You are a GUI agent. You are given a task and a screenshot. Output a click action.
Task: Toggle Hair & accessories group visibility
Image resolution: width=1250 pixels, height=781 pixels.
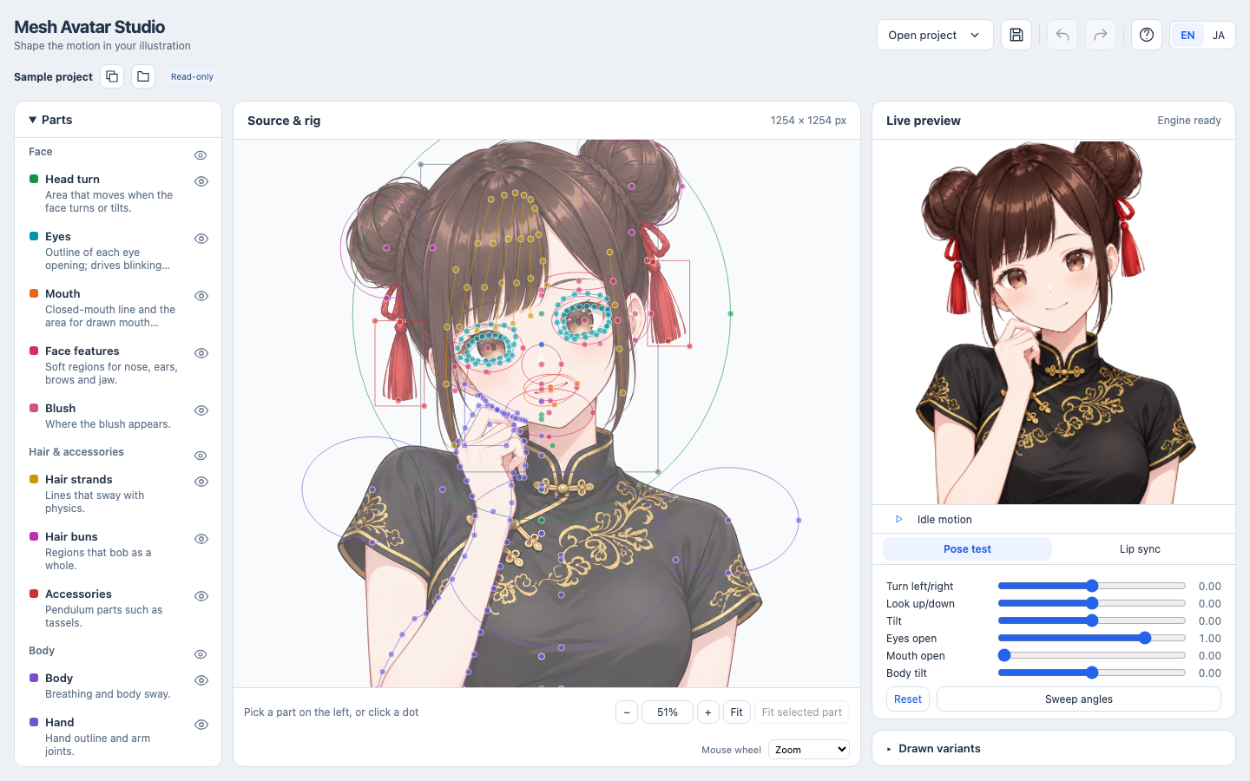point(201,456)
